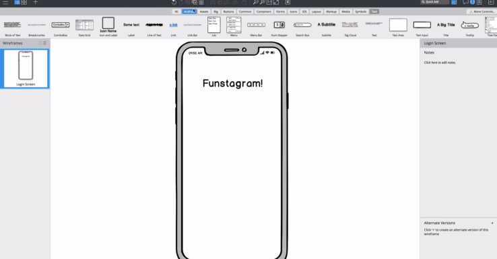Add an Icon and Label control
497x259 pixels.
point(108,27)
